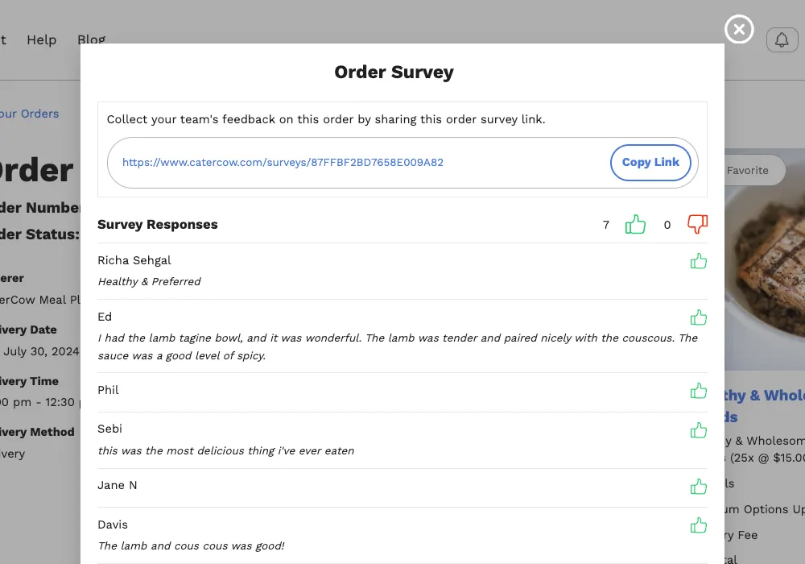The image size is (805, 564).
Task: Select the thumbs-up on Davis's response
Action: click(x=698, y=525)
